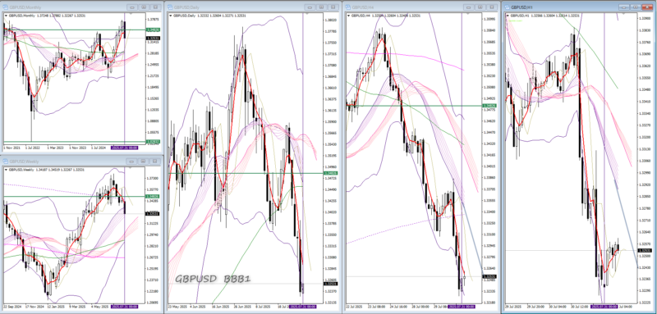The height and width of the screenshot is (314, 657).
Task: Open the triangle menu beside GBPUSD,Daily label
Action: click(171, 16)
